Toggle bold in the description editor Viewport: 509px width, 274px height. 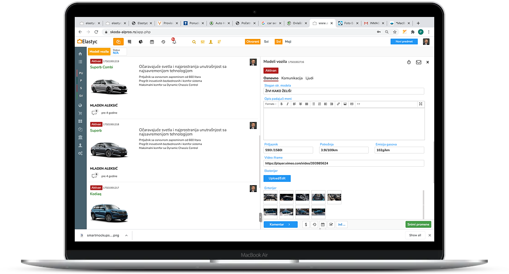tap(282, 104)
